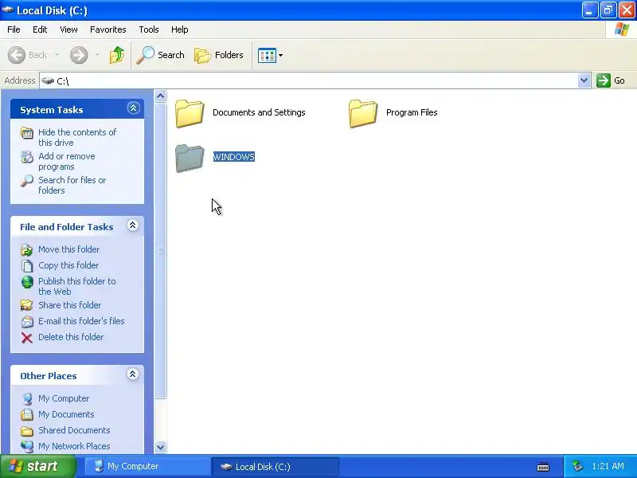637x478 pixels.
Task: Click Add or remove programs link
Action: (x=67, y=162)
